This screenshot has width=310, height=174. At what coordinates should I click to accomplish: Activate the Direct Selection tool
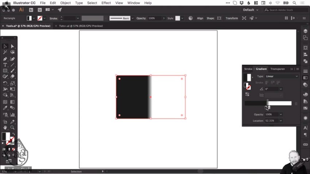[12, 46]
